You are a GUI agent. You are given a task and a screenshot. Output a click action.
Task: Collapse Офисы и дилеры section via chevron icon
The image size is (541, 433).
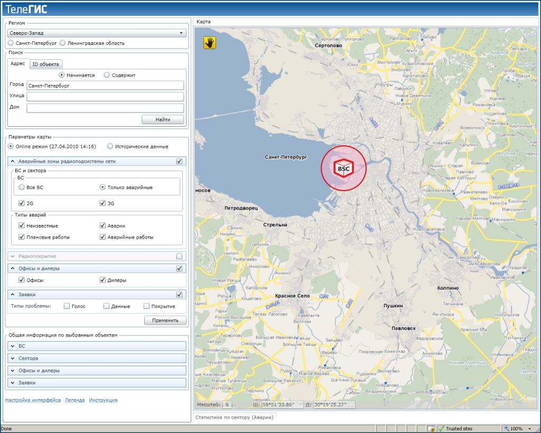(12, 268)
